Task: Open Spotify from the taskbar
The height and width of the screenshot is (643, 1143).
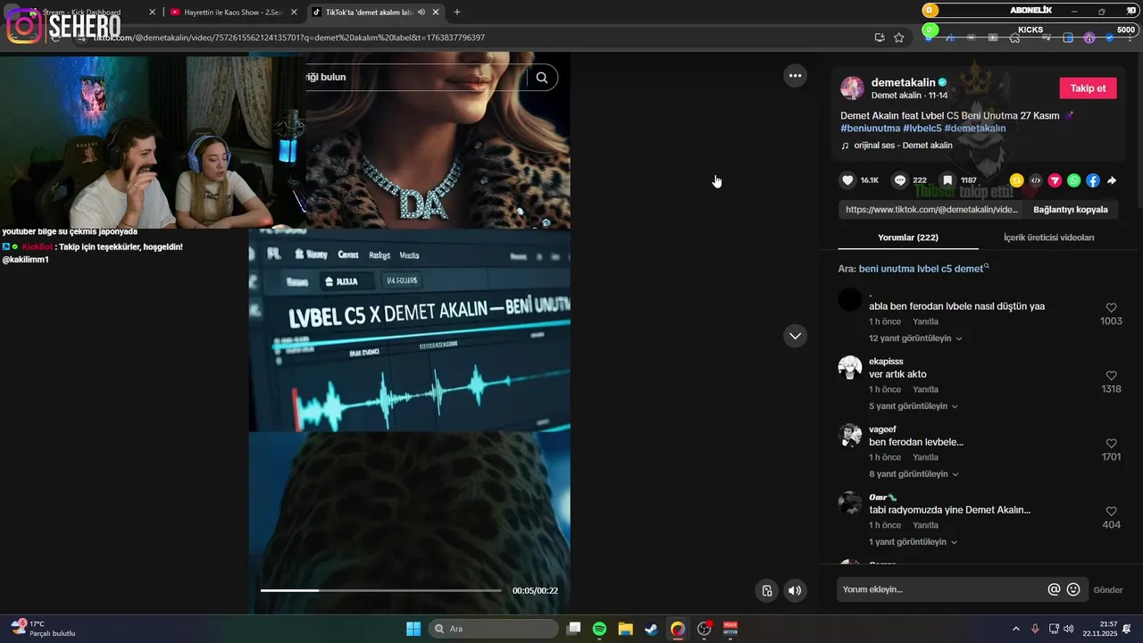Action: coord(599,629)
